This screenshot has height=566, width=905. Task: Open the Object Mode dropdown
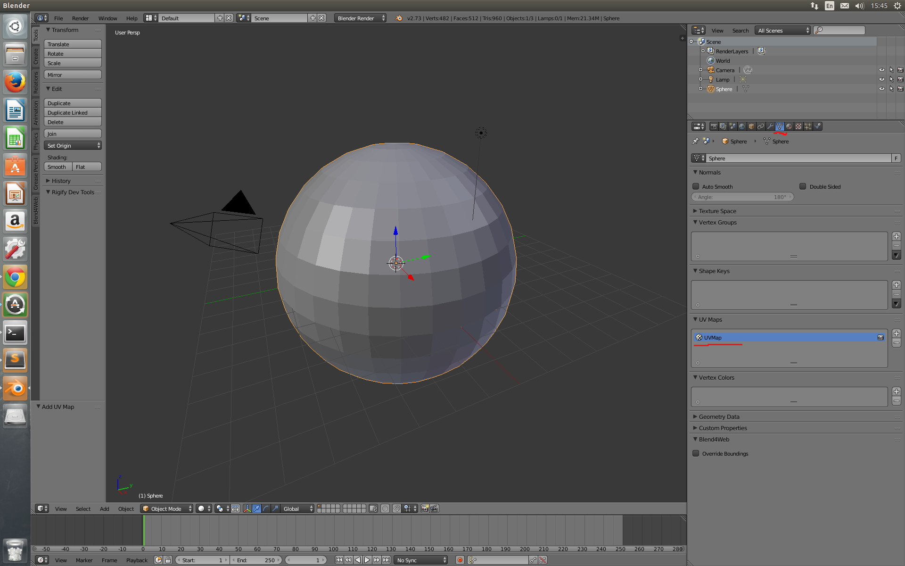pyautogui.click(x=167, y=508)
